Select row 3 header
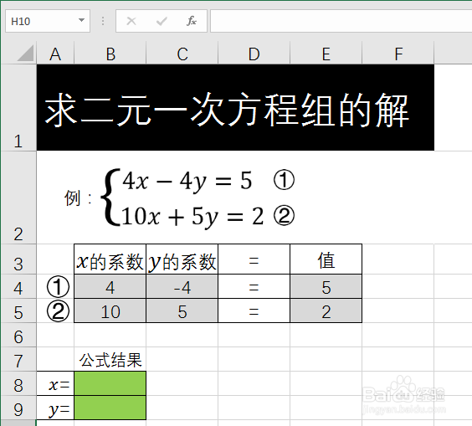 click(x=18, y=259)
